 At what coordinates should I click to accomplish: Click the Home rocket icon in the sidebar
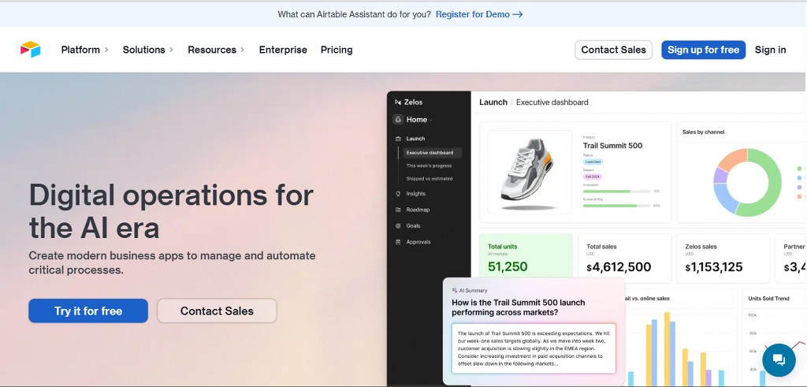[x=398, y=119]
